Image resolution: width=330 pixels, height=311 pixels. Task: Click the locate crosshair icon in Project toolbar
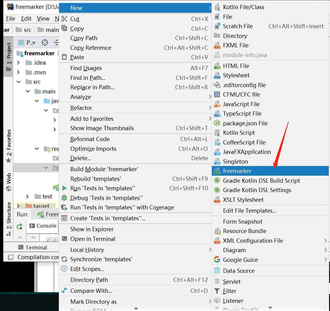(45, 42)
